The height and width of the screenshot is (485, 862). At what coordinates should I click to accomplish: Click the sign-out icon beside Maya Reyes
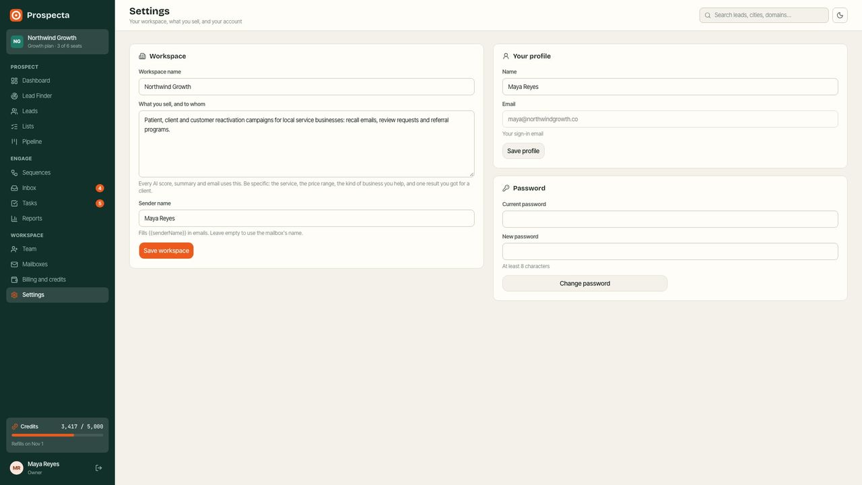[99, 467]
